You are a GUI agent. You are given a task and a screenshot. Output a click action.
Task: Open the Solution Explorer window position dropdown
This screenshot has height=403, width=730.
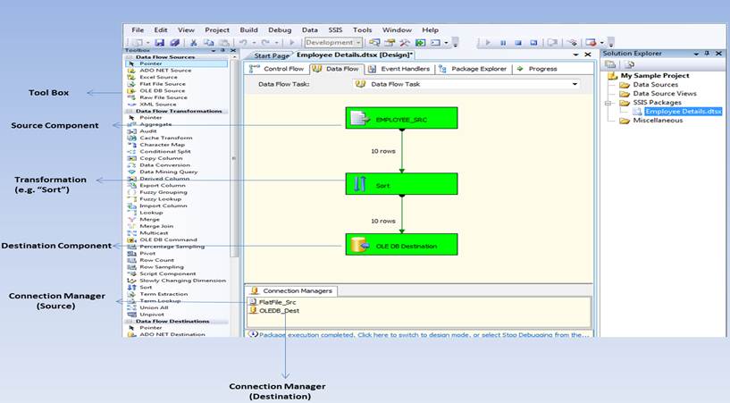tap(695, 54)
